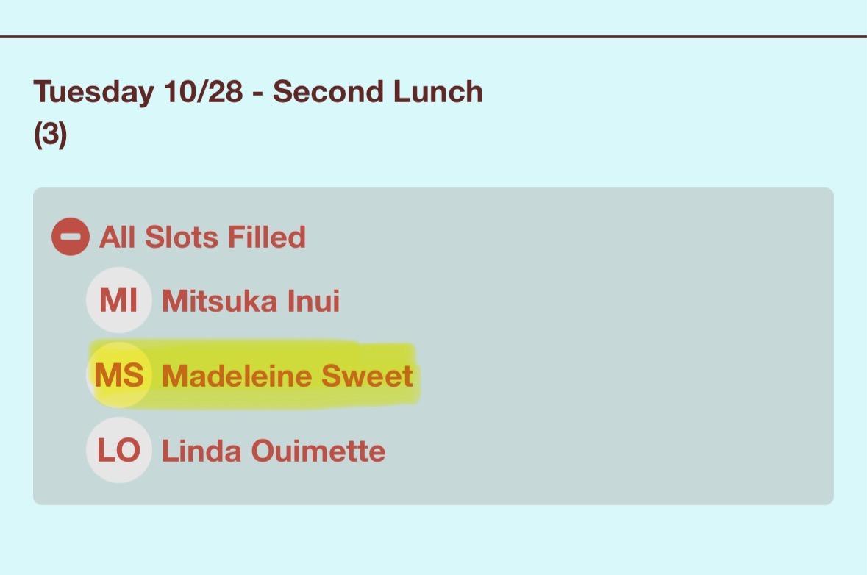Select the LO initials avatar
867x575 pixels.
pos(118,451)
